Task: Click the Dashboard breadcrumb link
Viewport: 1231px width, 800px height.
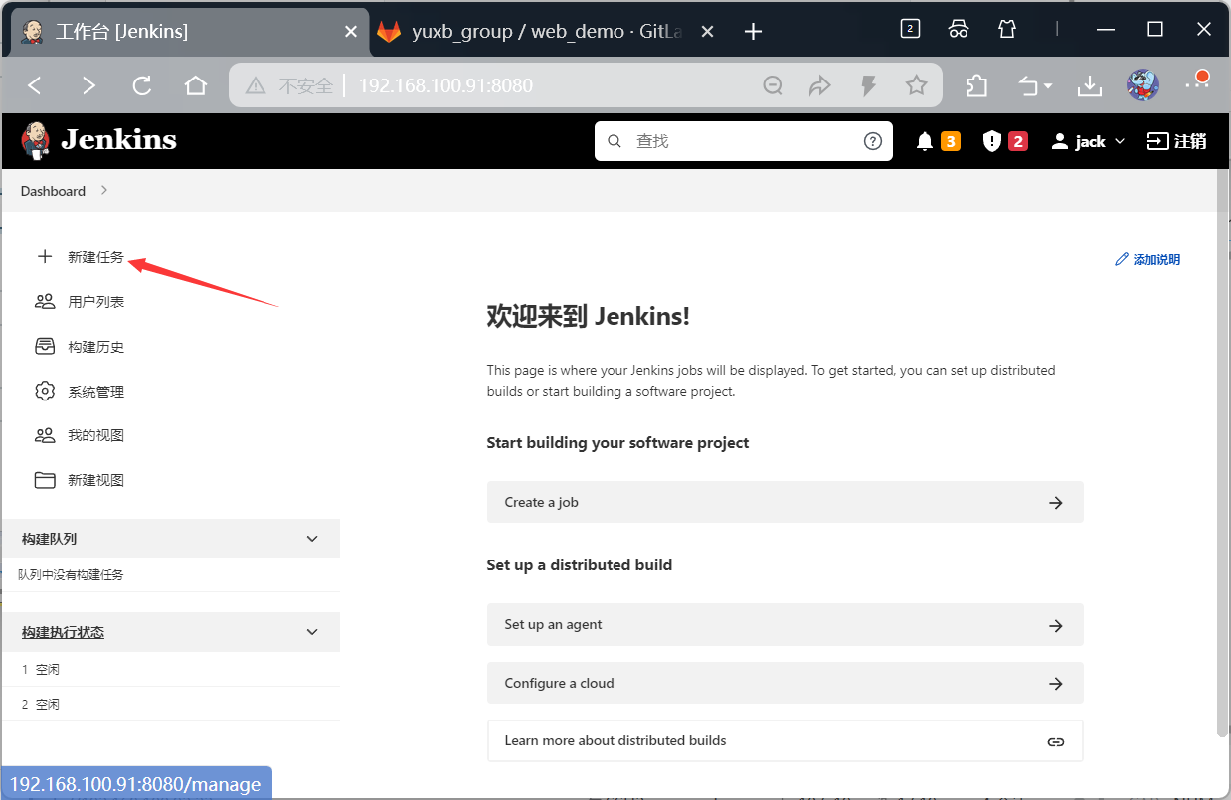Action: (53, 191)
